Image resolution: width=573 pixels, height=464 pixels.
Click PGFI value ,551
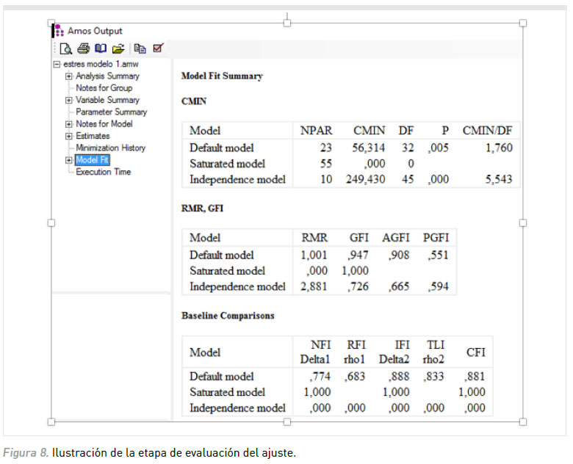click(x=438, y=255)
